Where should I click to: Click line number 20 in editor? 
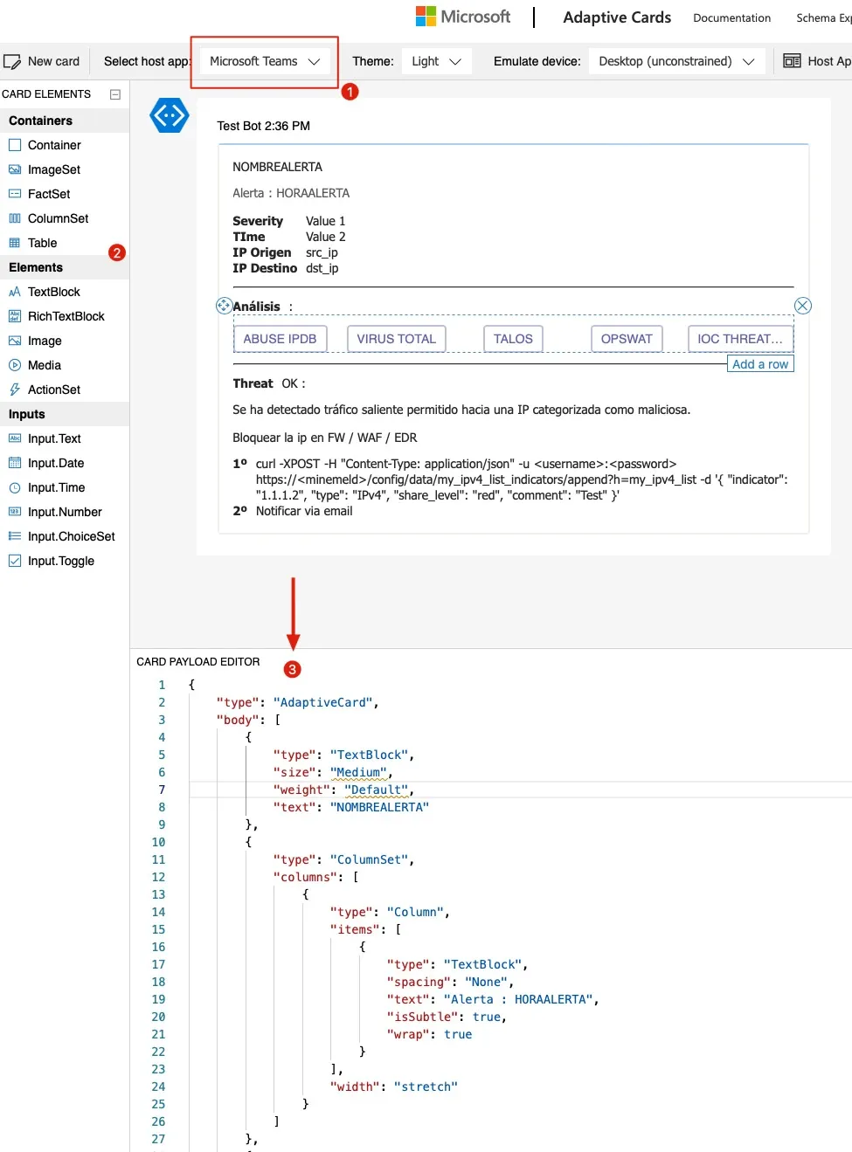click(158, 1017)
